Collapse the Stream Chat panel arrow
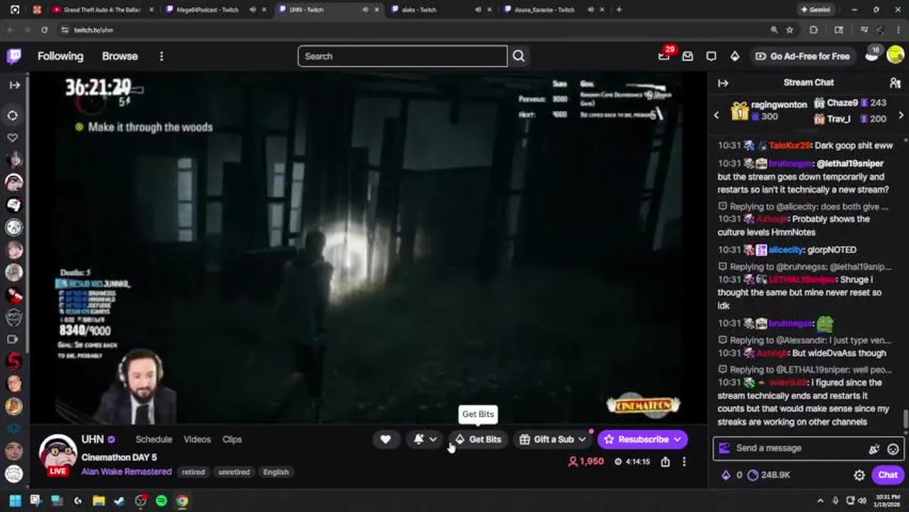This screenshot has height=512, width=909. click(x=723, y=83)
